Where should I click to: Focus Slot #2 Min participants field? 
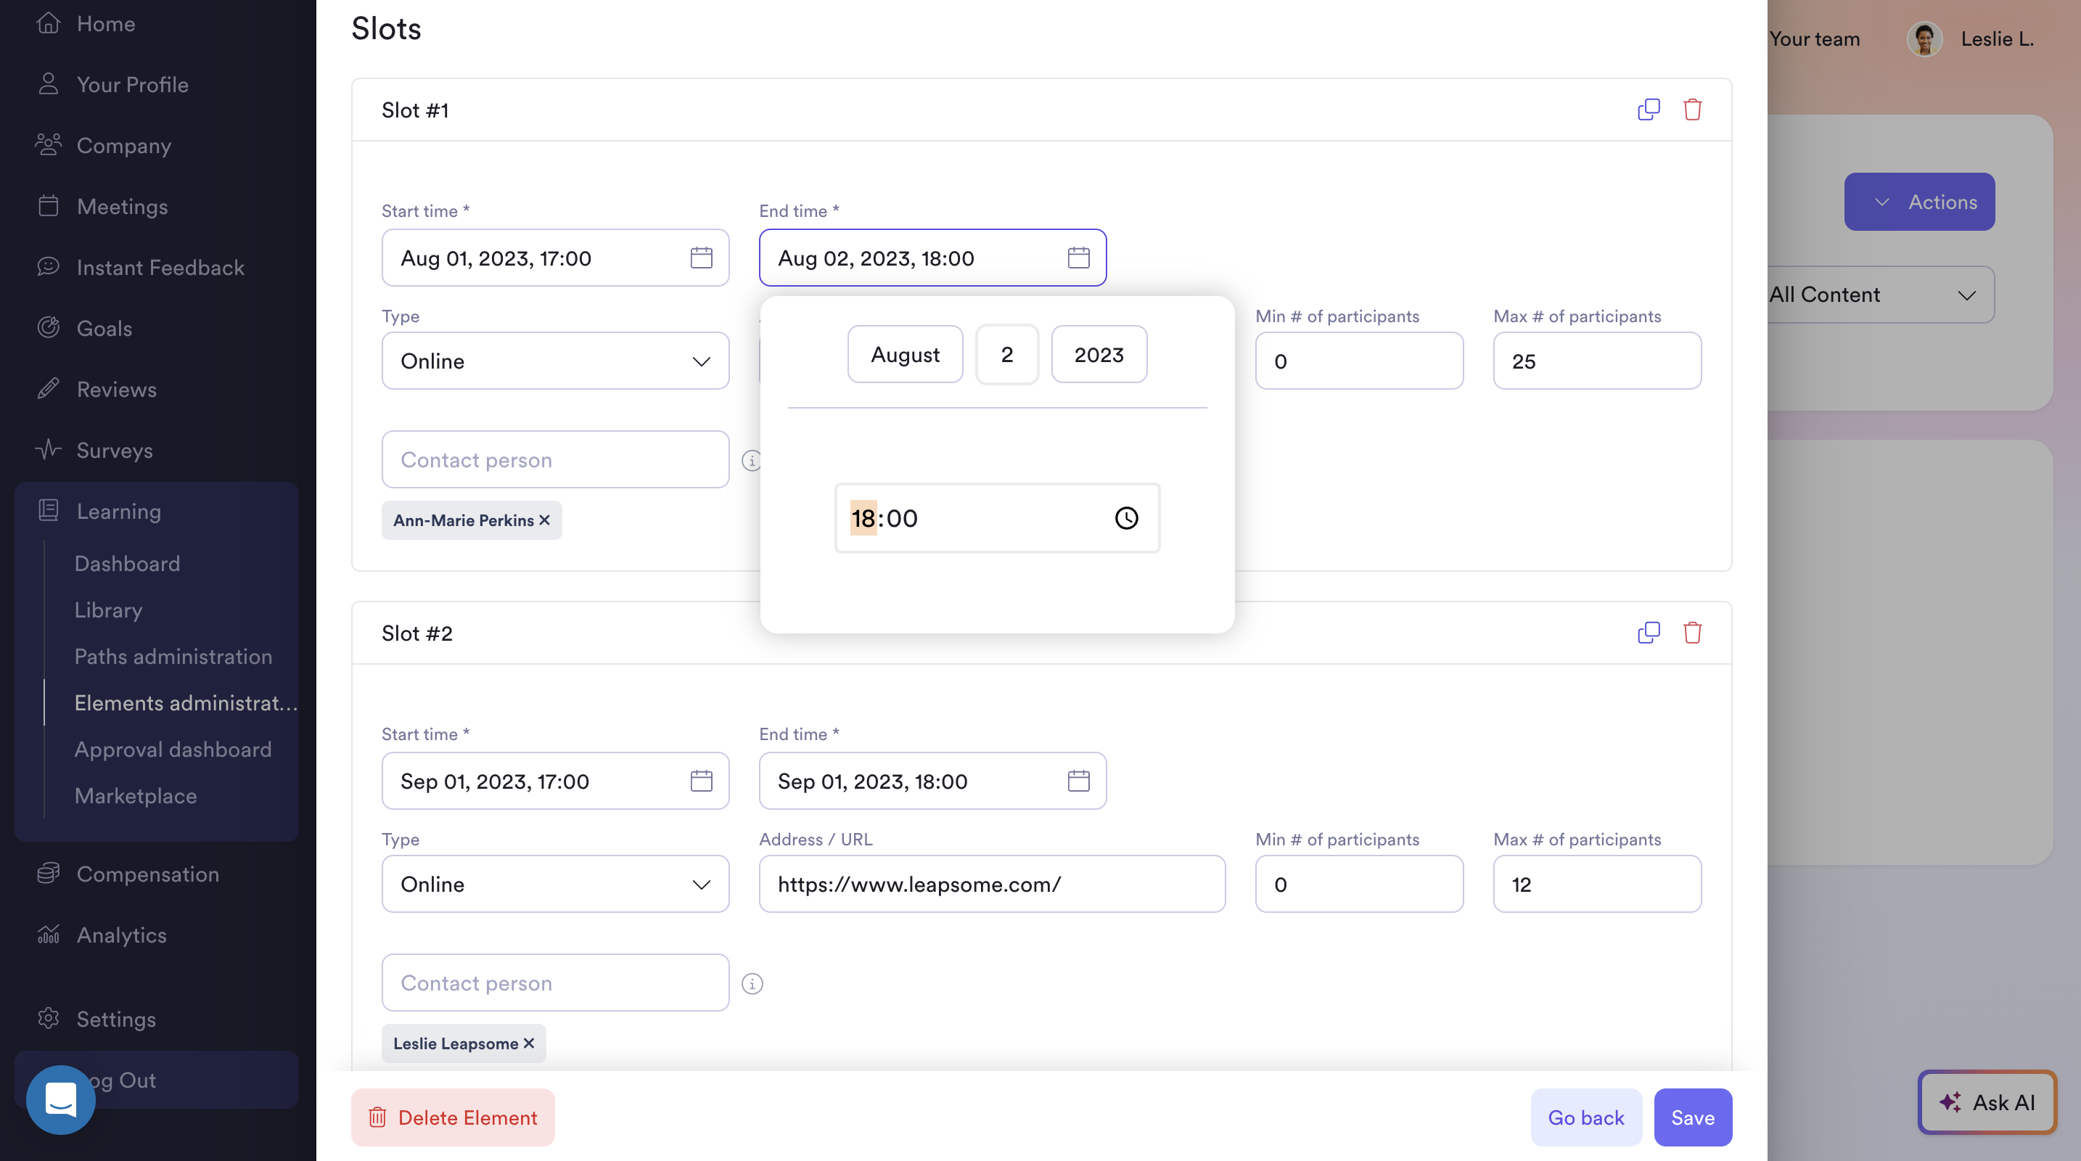pos(1359,884)
